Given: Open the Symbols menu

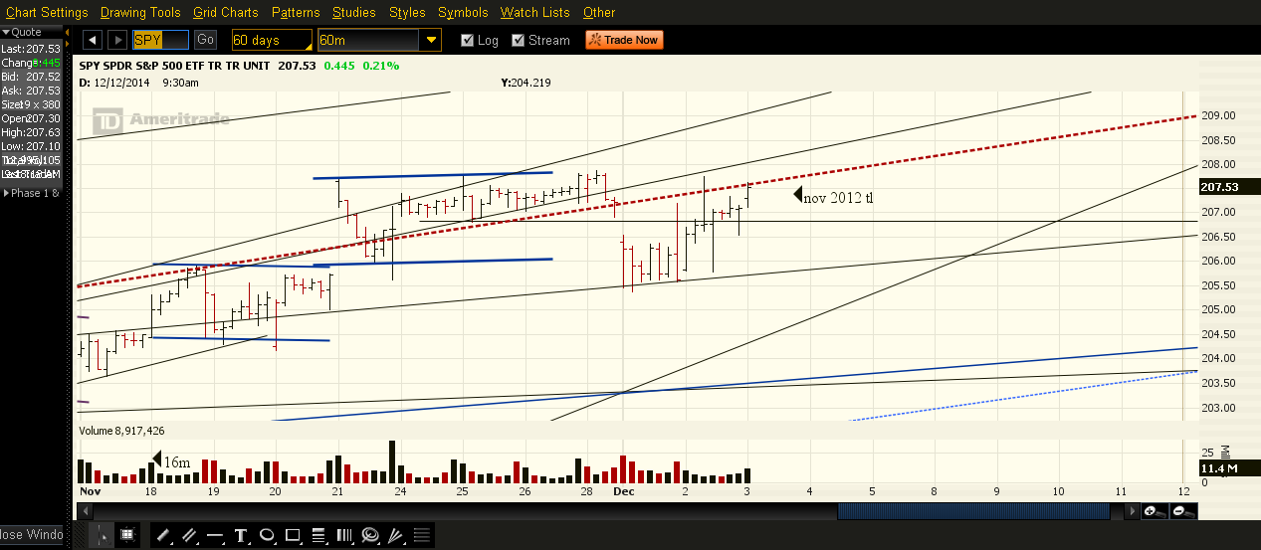Looking at the screenshot, I should click(x=463, y=13).
